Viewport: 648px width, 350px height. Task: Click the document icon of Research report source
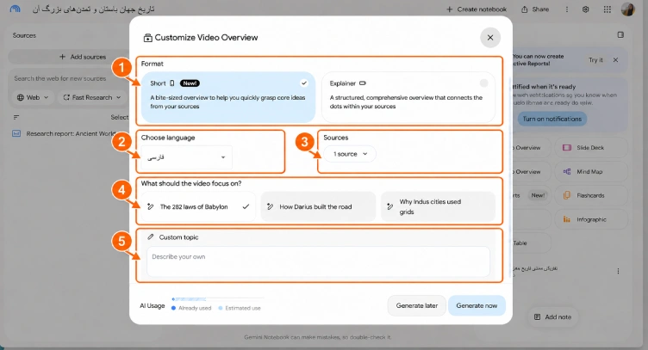point(16,133)
